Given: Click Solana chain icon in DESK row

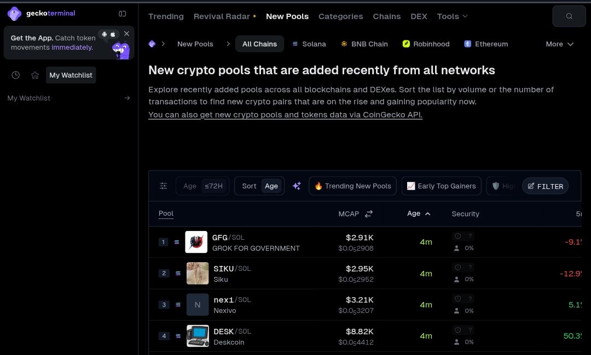Looking at the screenshot, I should tap(178, 336).
